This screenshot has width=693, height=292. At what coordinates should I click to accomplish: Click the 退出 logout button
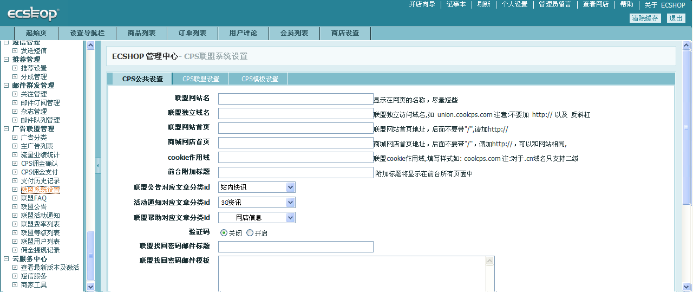click(x=676, y=18)
